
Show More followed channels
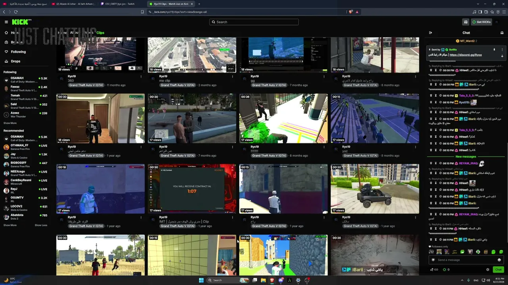[x=10, y=123]
